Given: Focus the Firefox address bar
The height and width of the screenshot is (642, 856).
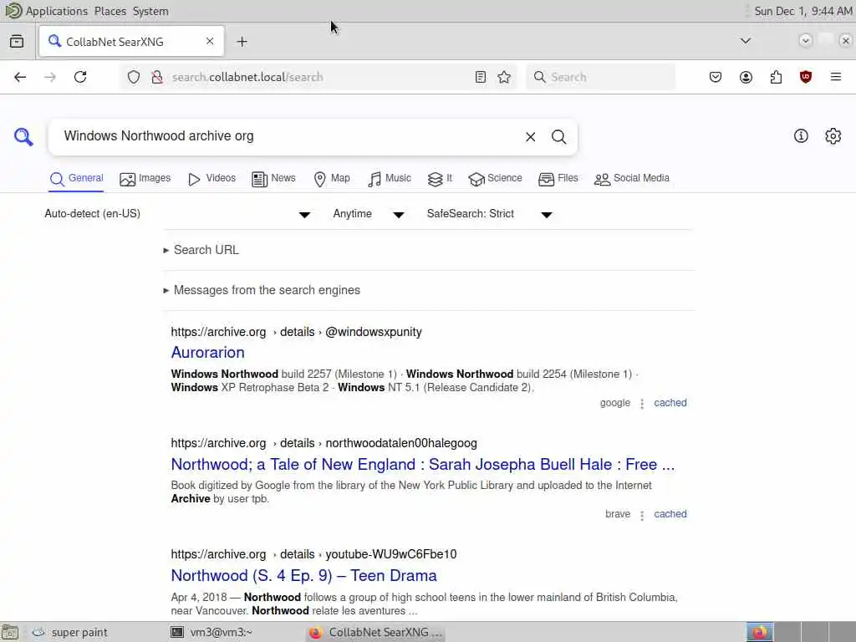Looking at the screenshot, I should point(319,77).
